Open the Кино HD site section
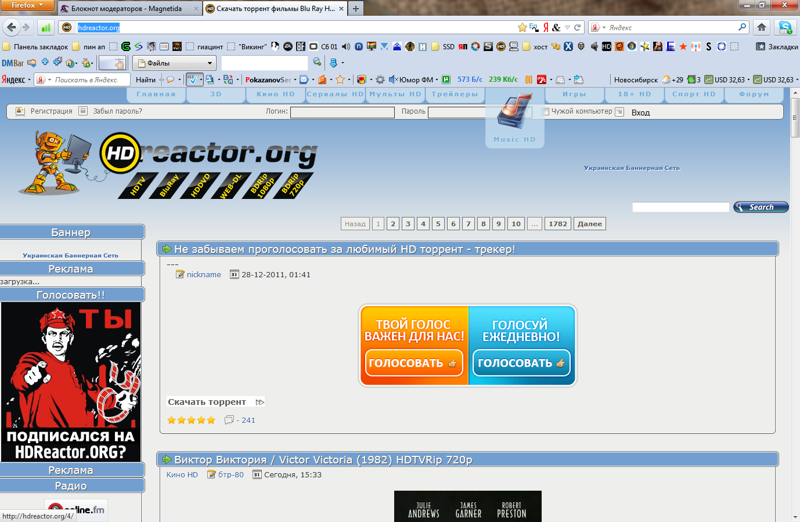This screenshot has height=522, width=800. coord(276,94)
